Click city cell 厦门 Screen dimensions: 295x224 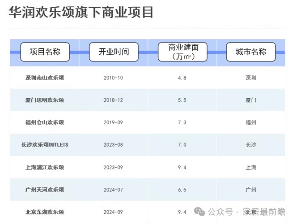[251, 100]
